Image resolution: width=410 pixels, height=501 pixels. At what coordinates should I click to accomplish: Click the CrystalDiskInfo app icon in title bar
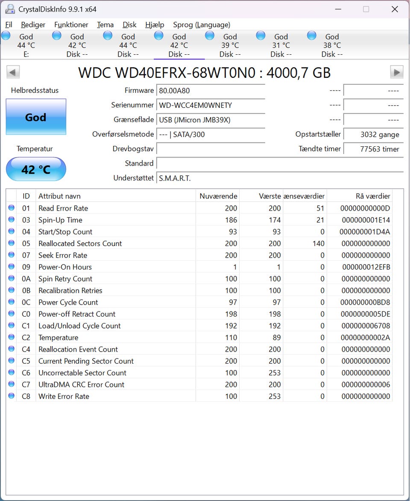pyautogui.click(x=10, y=9)
